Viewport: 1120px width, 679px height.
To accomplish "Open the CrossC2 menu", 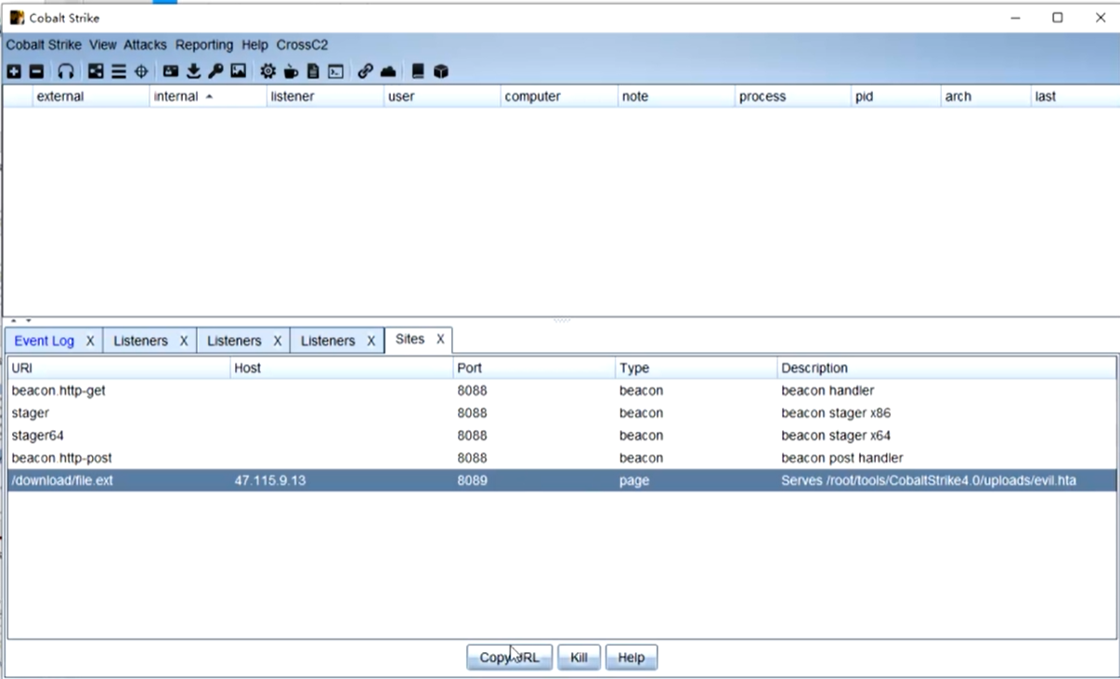I will (302, 45).
